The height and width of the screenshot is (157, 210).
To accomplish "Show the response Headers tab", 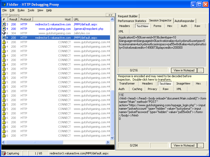I will tap(147, 83).
